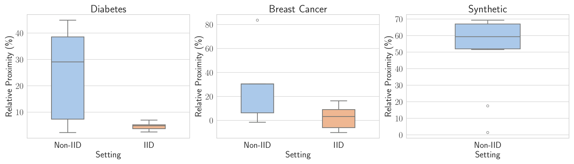Screen dimensions: 574x164
Task: Select the orange IID box in Diabetes plot
Action: [149, 126]
